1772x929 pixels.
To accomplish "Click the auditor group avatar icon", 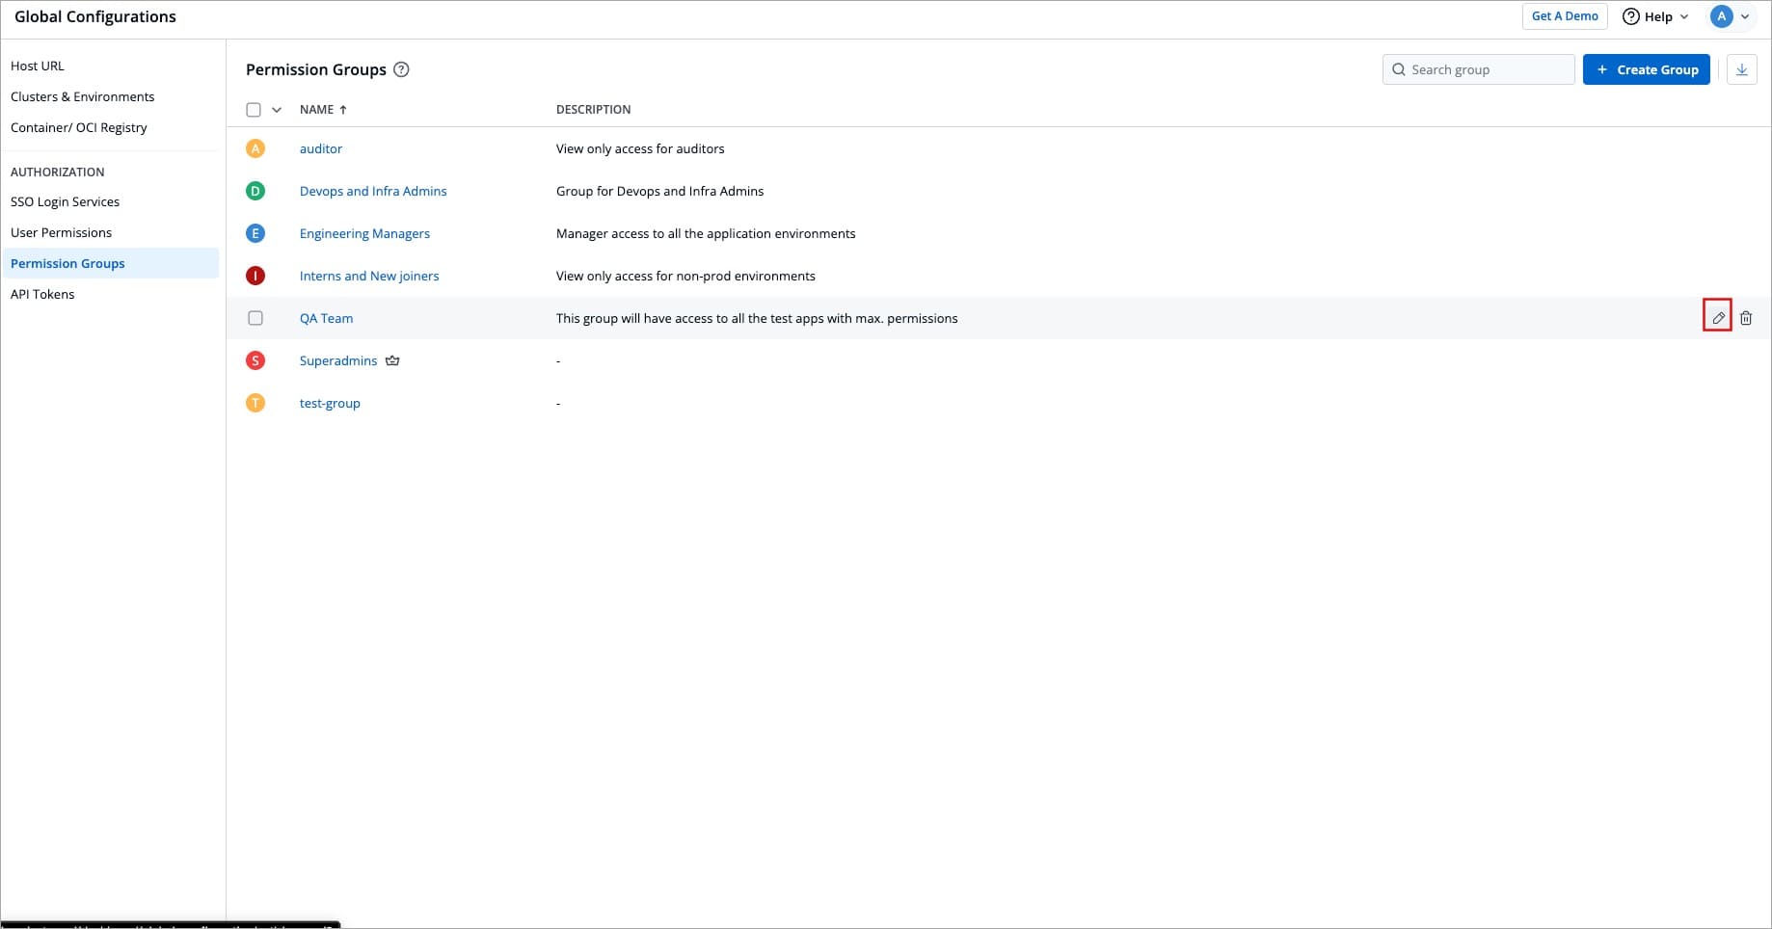I will (x=255, y=148).
